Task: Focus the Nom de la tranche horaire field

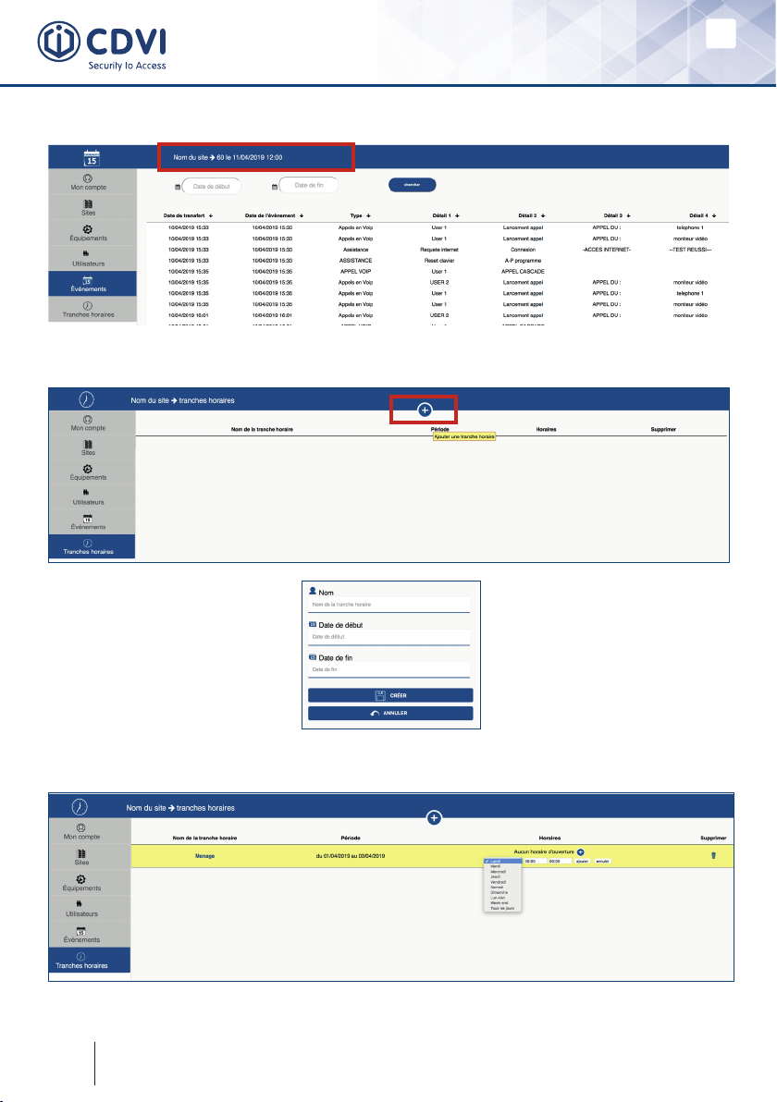Action: pos(388,605)
